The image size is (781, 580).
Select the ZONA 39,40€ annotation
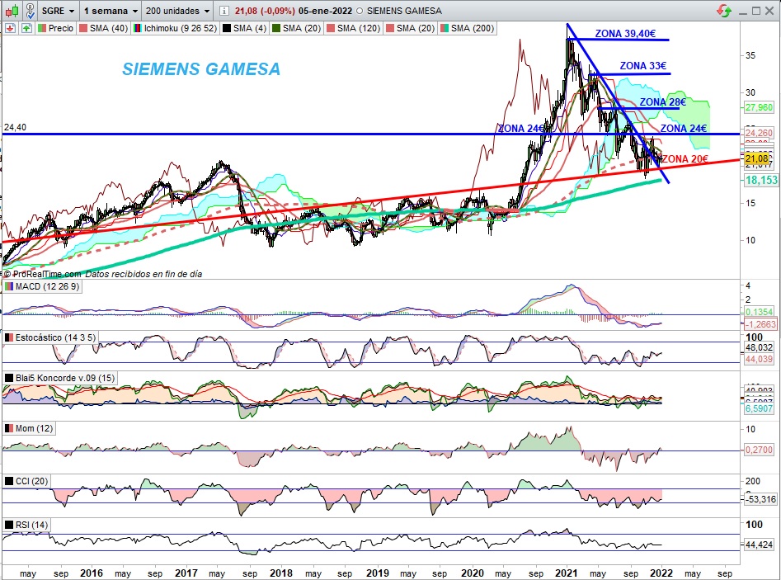[x=626, y=33]
